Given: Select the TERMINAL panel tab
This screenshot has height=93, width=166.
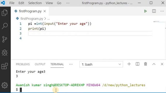Looking at the screenshot, I should click(57, 64).
